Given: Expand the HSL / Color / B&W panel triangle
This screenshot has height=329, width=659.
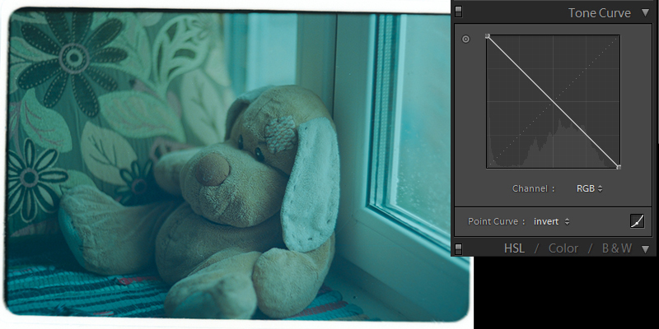Looking at the screenshot, I should coord(646,249).
